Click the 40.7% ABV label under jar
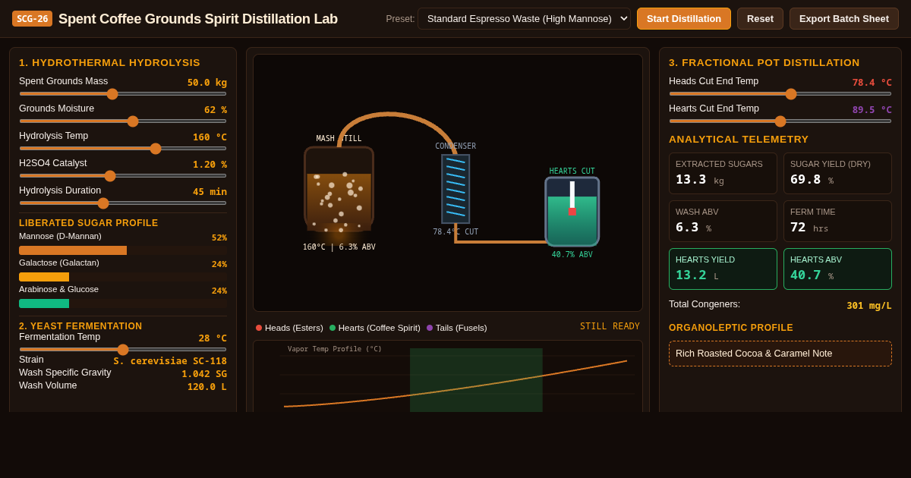The image size is (911, 478). point(572,255)
